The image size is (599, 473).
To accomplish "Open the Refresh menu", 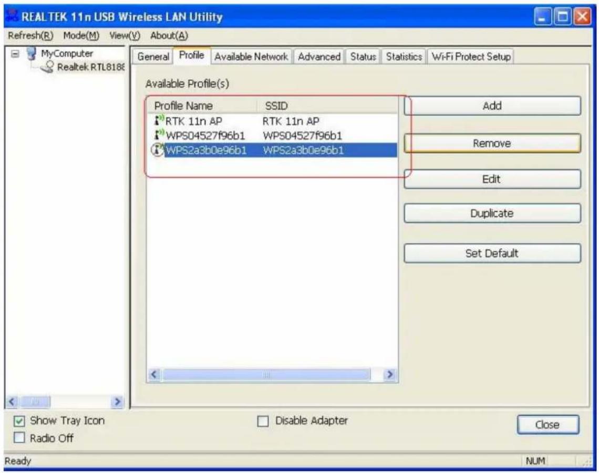I will [x=30, y=36].
